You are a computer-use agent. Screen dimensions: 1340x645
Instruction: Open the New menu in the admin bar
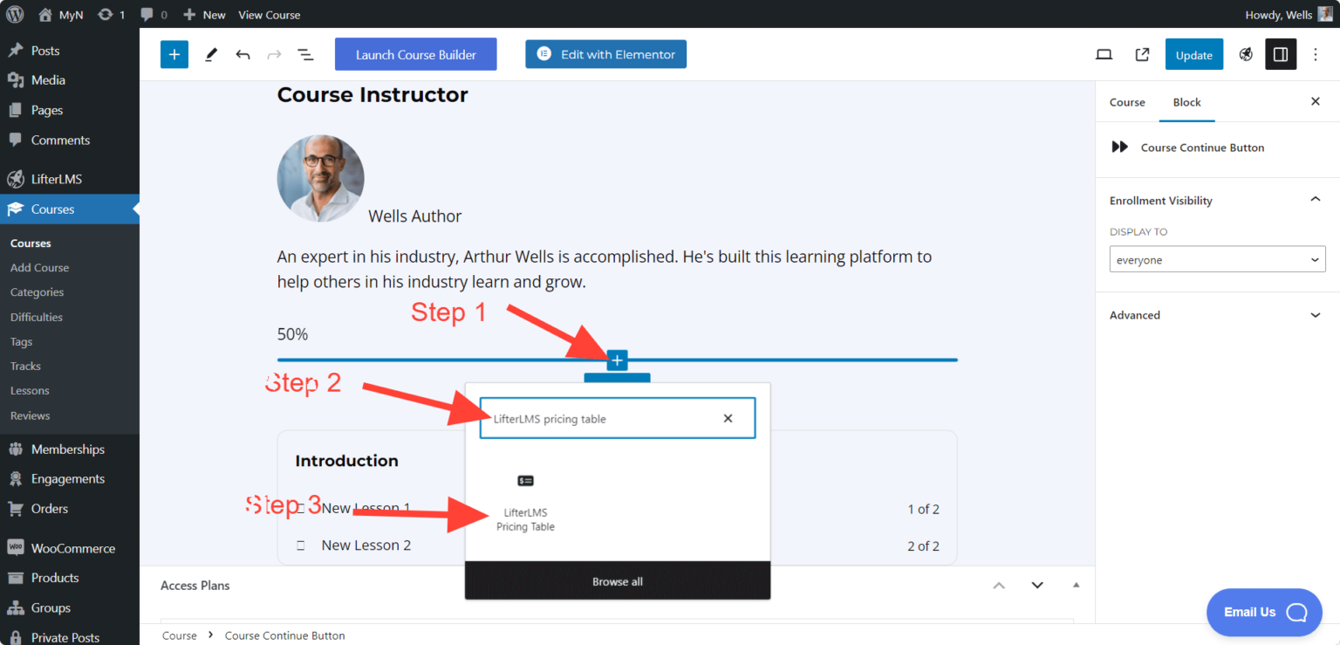(x=203, y=14)
